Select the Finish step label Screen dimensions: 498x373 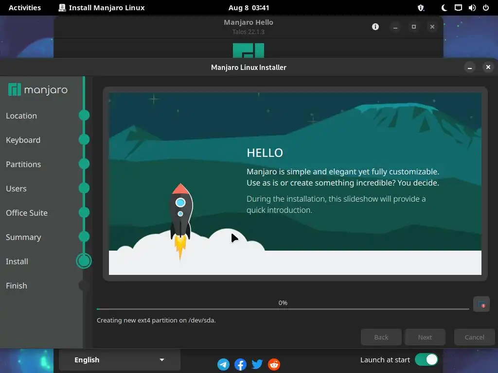tap(17, 286)
